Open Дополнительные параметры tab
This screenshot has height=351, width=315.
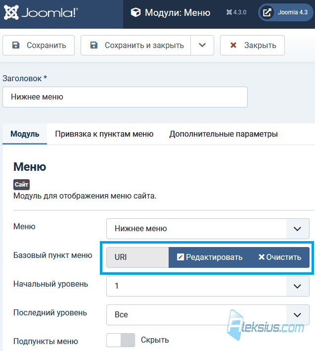224,134
